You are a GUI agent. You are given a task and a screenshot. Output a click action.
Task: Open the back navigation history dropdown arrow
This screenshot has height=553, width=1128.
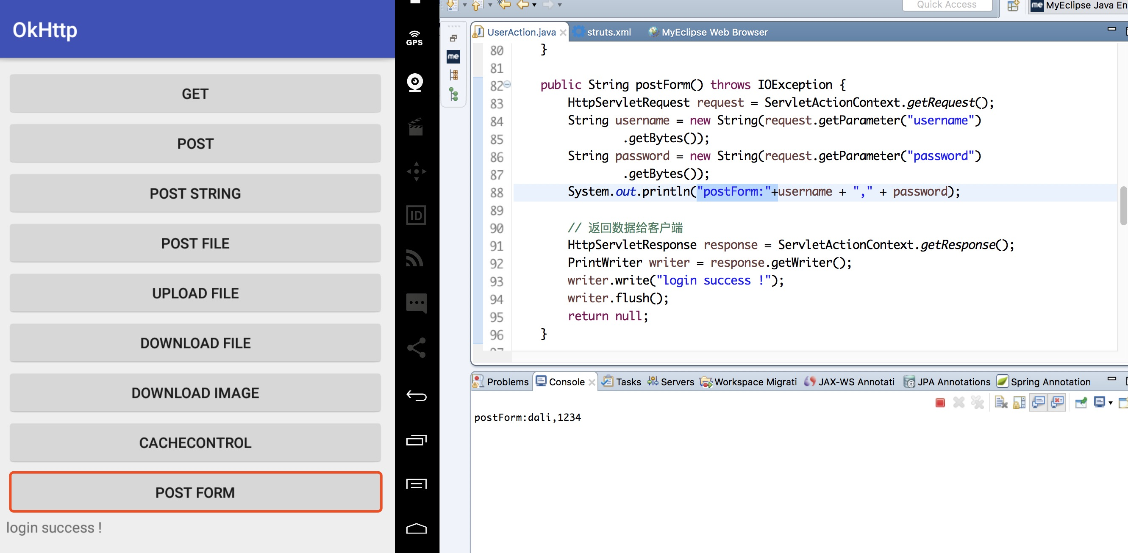tap(534, 5)
